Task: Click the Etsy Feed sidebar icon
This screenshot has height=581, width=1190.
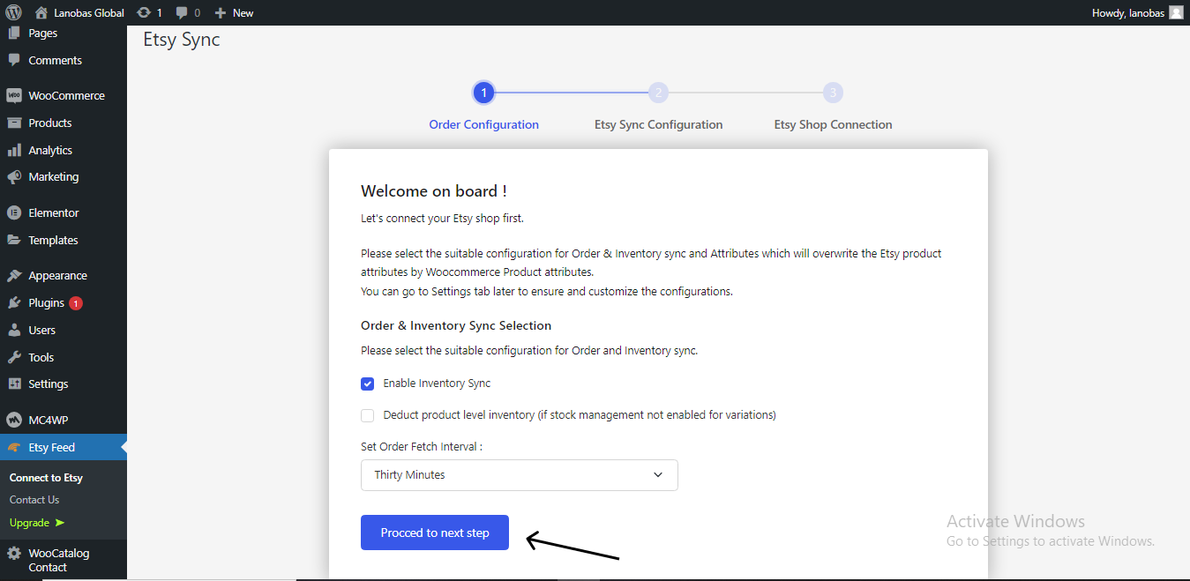Action: click(x=14, y=447)
